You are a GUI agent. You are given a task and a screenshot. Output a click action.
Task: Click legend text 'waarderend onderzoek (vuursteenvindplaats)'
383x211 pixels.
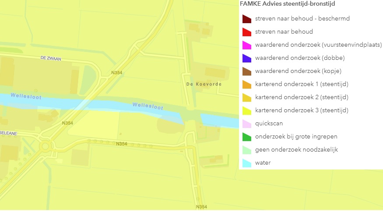pyautogui.click(x=318, y=45)
